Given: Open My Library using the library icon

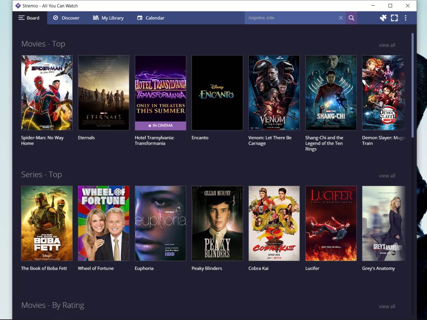Looking at the screenshot, I should (95, 17).
